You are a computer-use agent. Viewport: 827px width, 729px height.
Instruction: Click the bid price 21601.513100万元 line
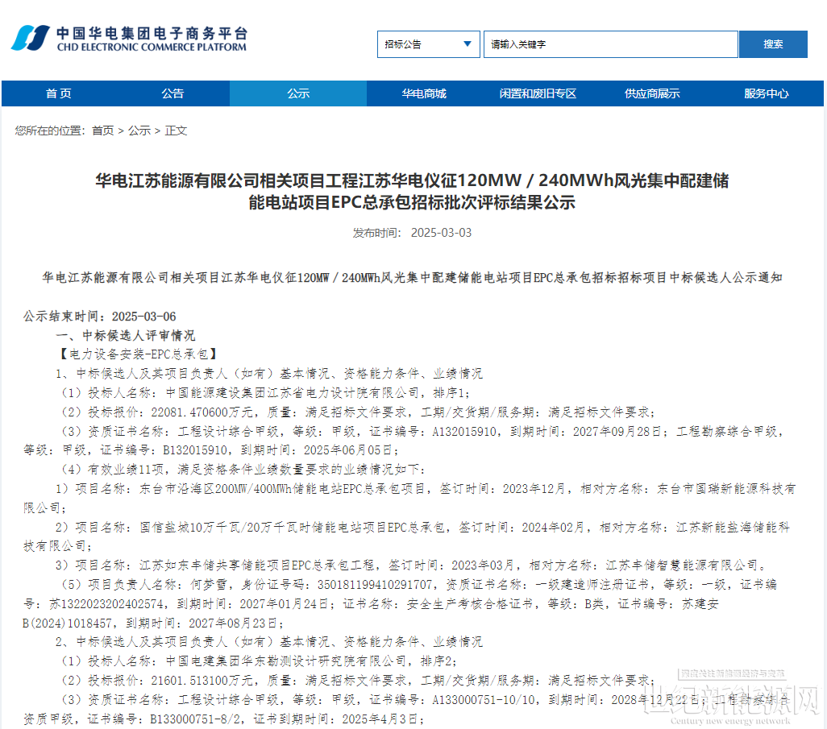pyautogui.click(x=358, y=681)
